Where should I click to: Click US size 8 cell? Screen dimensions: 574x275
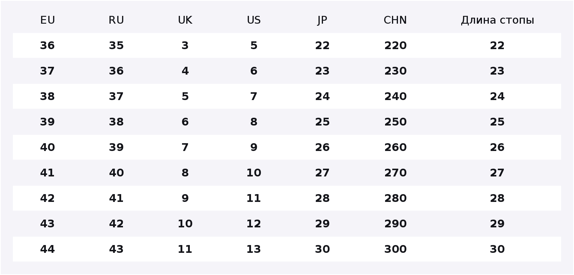point(254,122)
